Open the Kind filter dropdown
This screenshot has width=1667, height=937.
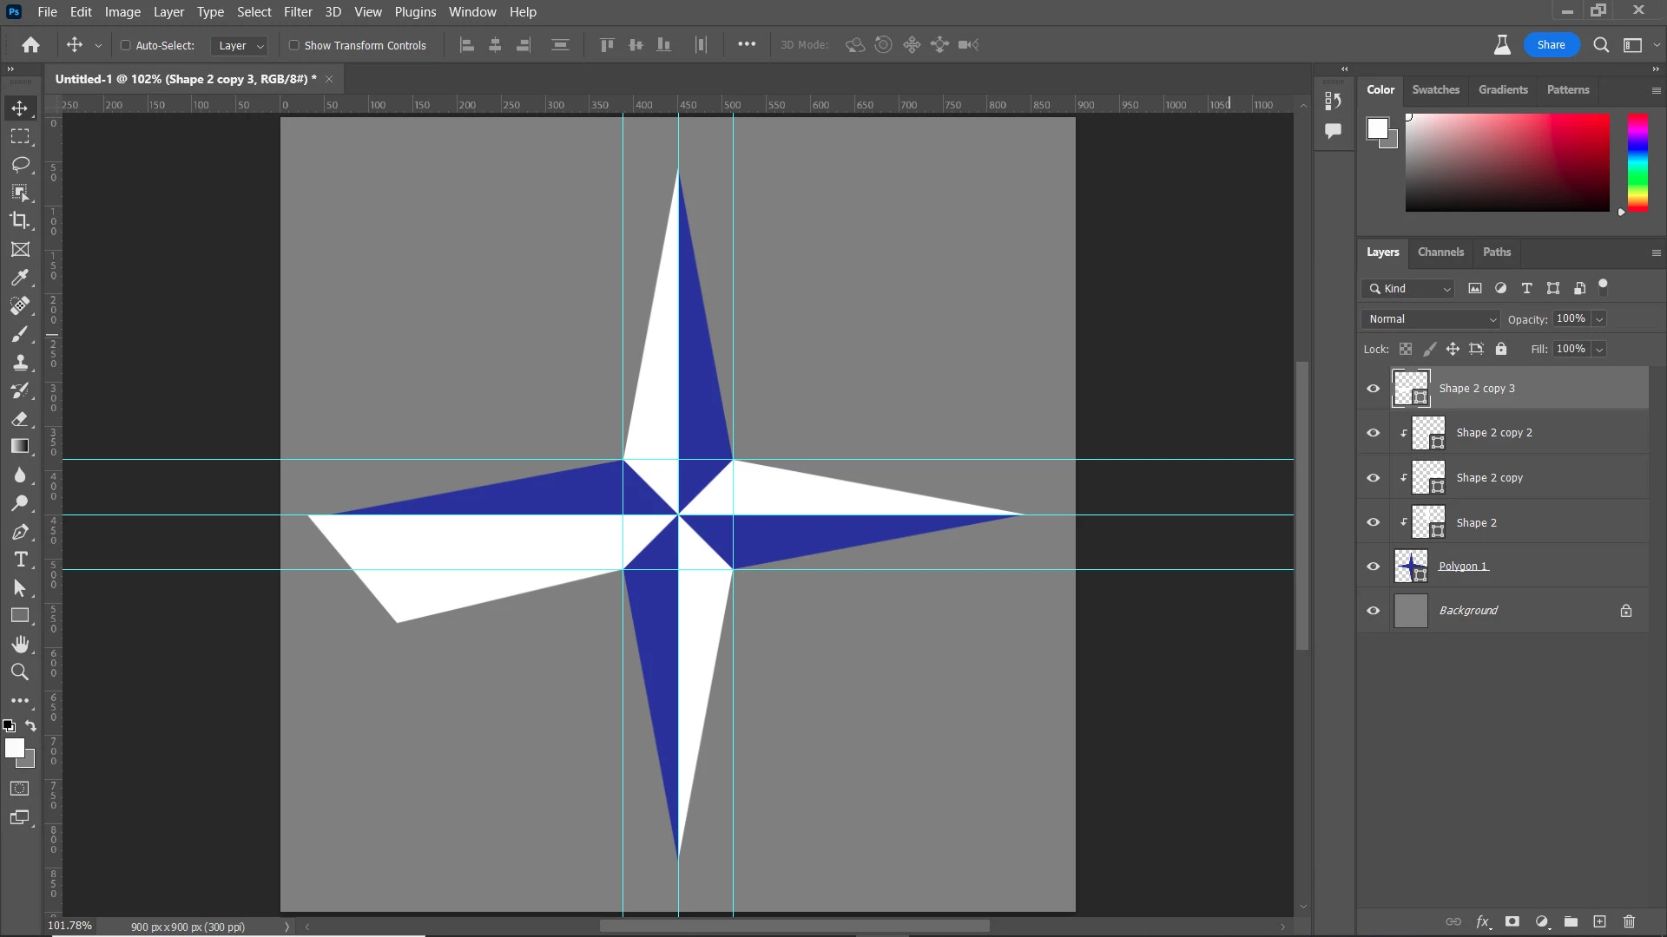coord(1408,289)
